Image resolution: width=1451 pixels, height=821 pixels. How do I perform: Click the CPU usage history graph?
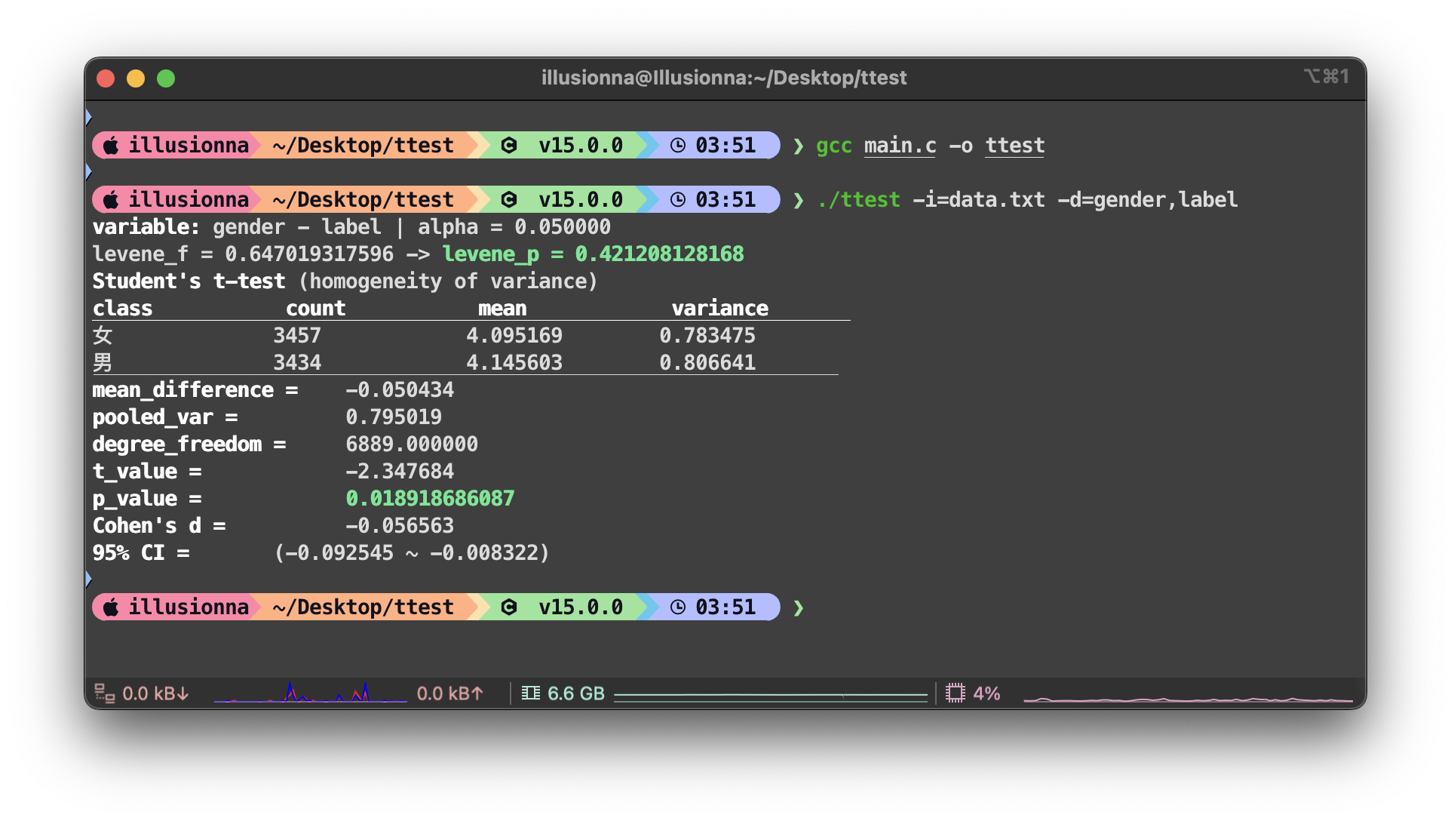coord(1187,699)
